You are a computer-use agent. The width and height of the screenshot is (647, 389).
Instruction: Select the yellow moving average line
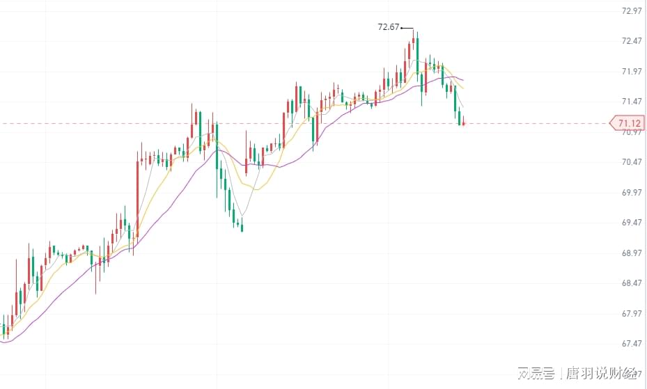(x=259, y=189)
